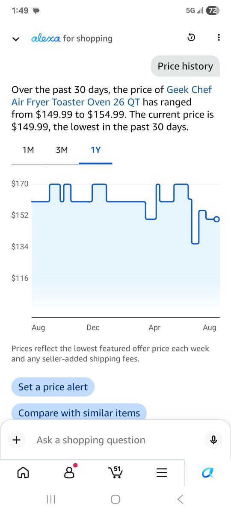Screen dimensions: 231x513
Task: Open shopping cart with 51 items
Action: pos(115,472)
